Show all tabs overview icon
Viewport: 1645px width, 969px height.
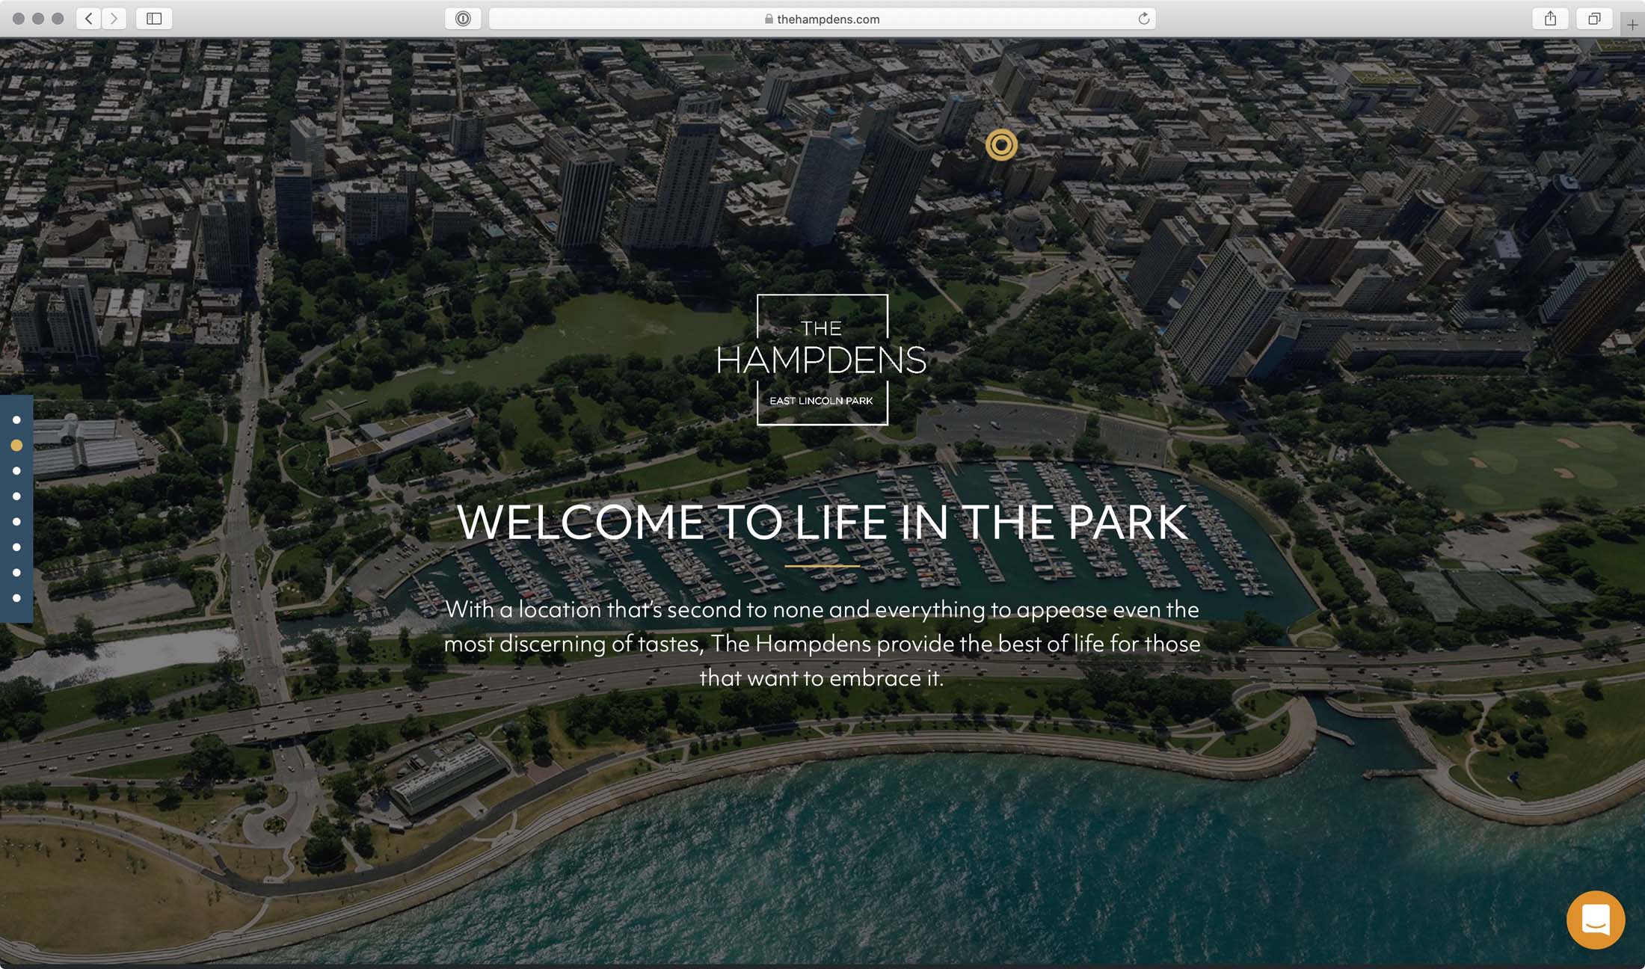(x=1593, y=19)
